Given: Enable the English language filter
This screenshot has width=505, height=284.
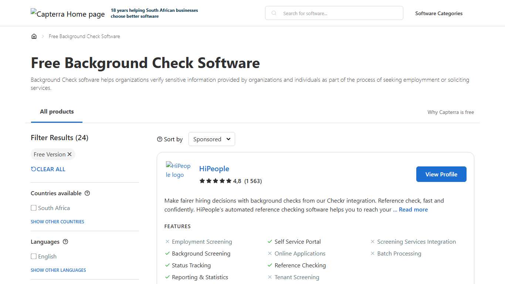Looking at the screenshot, I should (34, 256).
